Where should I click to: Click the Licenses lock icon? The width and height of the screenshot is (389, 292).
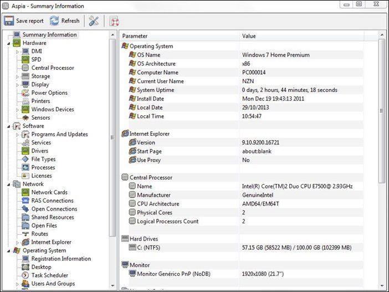(25, 176)
